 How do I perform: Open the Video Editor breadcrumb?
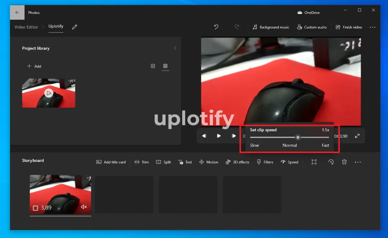26,27
